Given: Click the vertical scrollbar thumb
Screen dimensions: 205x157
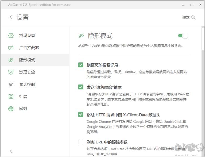Looking at the screenshot, I should (x=203, y=39).
